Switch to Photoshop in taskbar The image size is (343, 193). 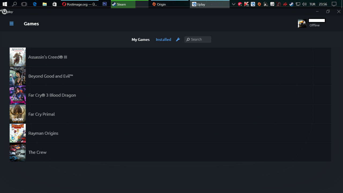[105, 4]
